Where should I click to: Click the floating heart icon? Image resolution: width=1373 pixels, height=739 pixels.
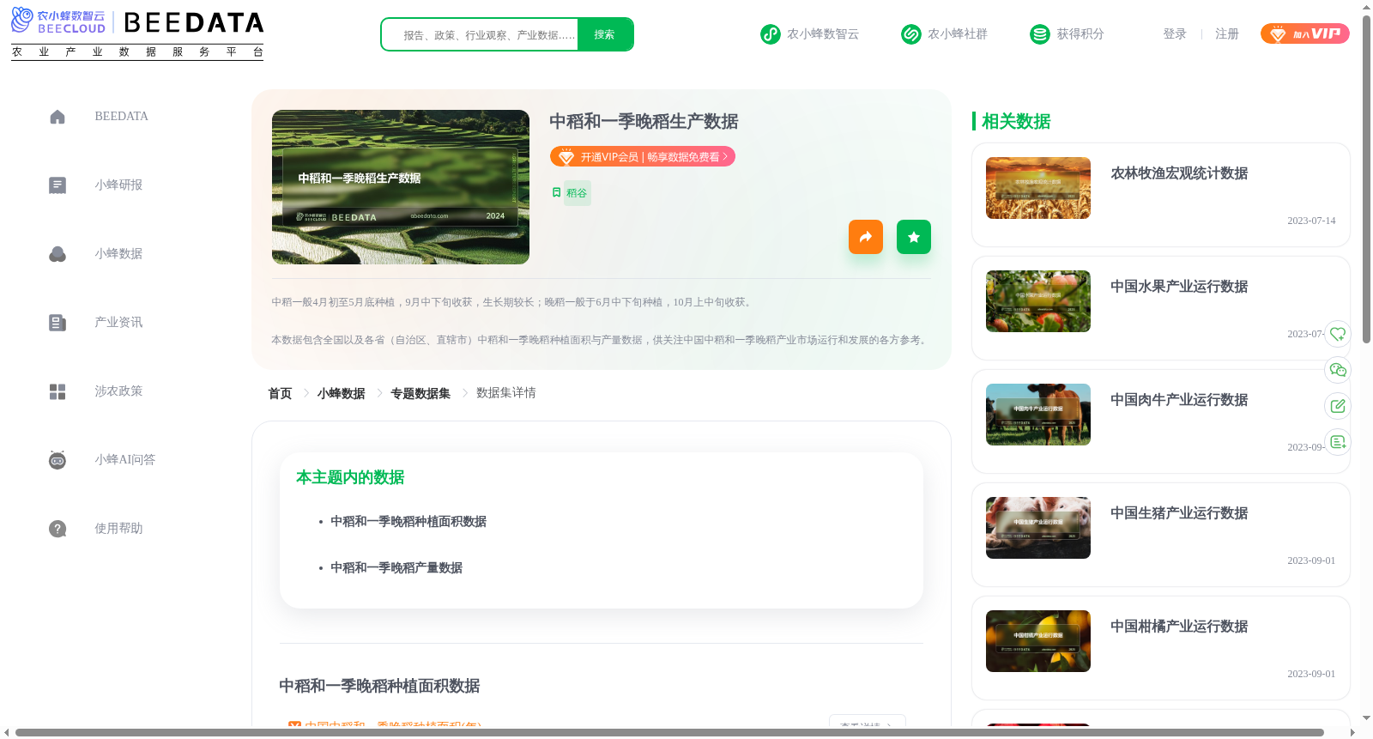(1338, 334)
